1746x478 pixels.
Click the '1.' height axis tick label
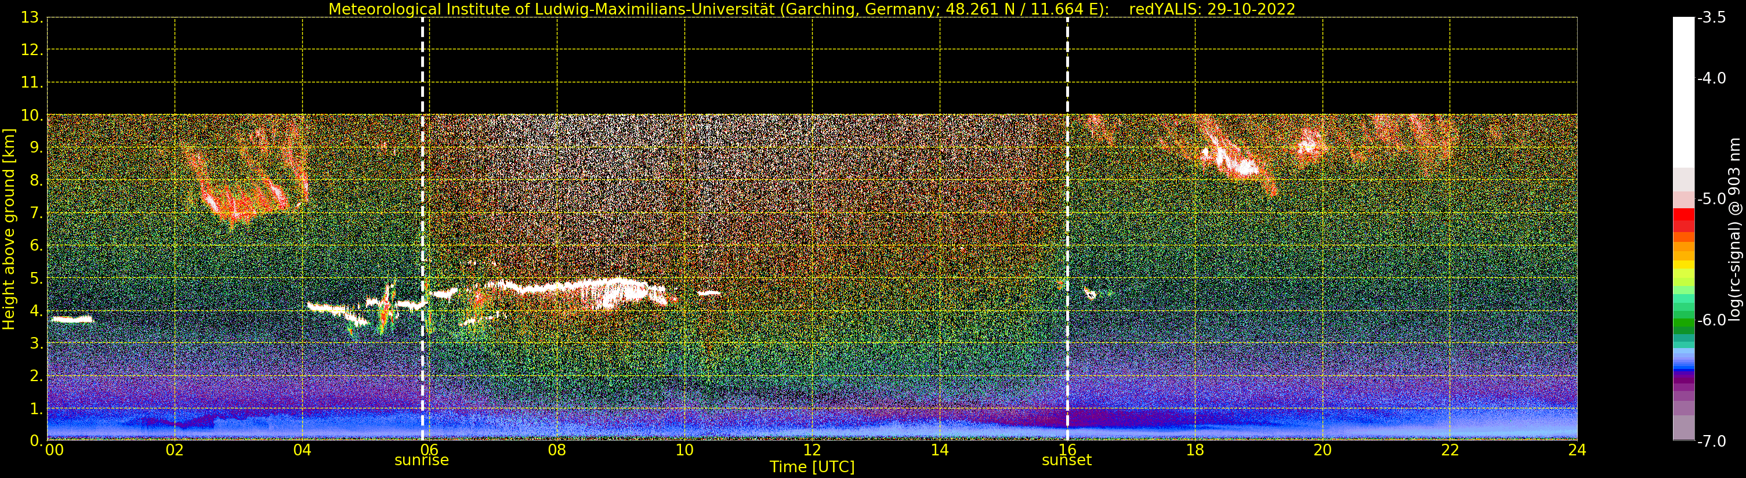coord(37,408)
